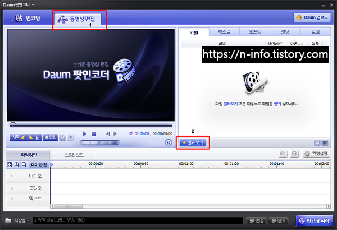
Task: Expand the 텍스트 track
Action: 12,199
